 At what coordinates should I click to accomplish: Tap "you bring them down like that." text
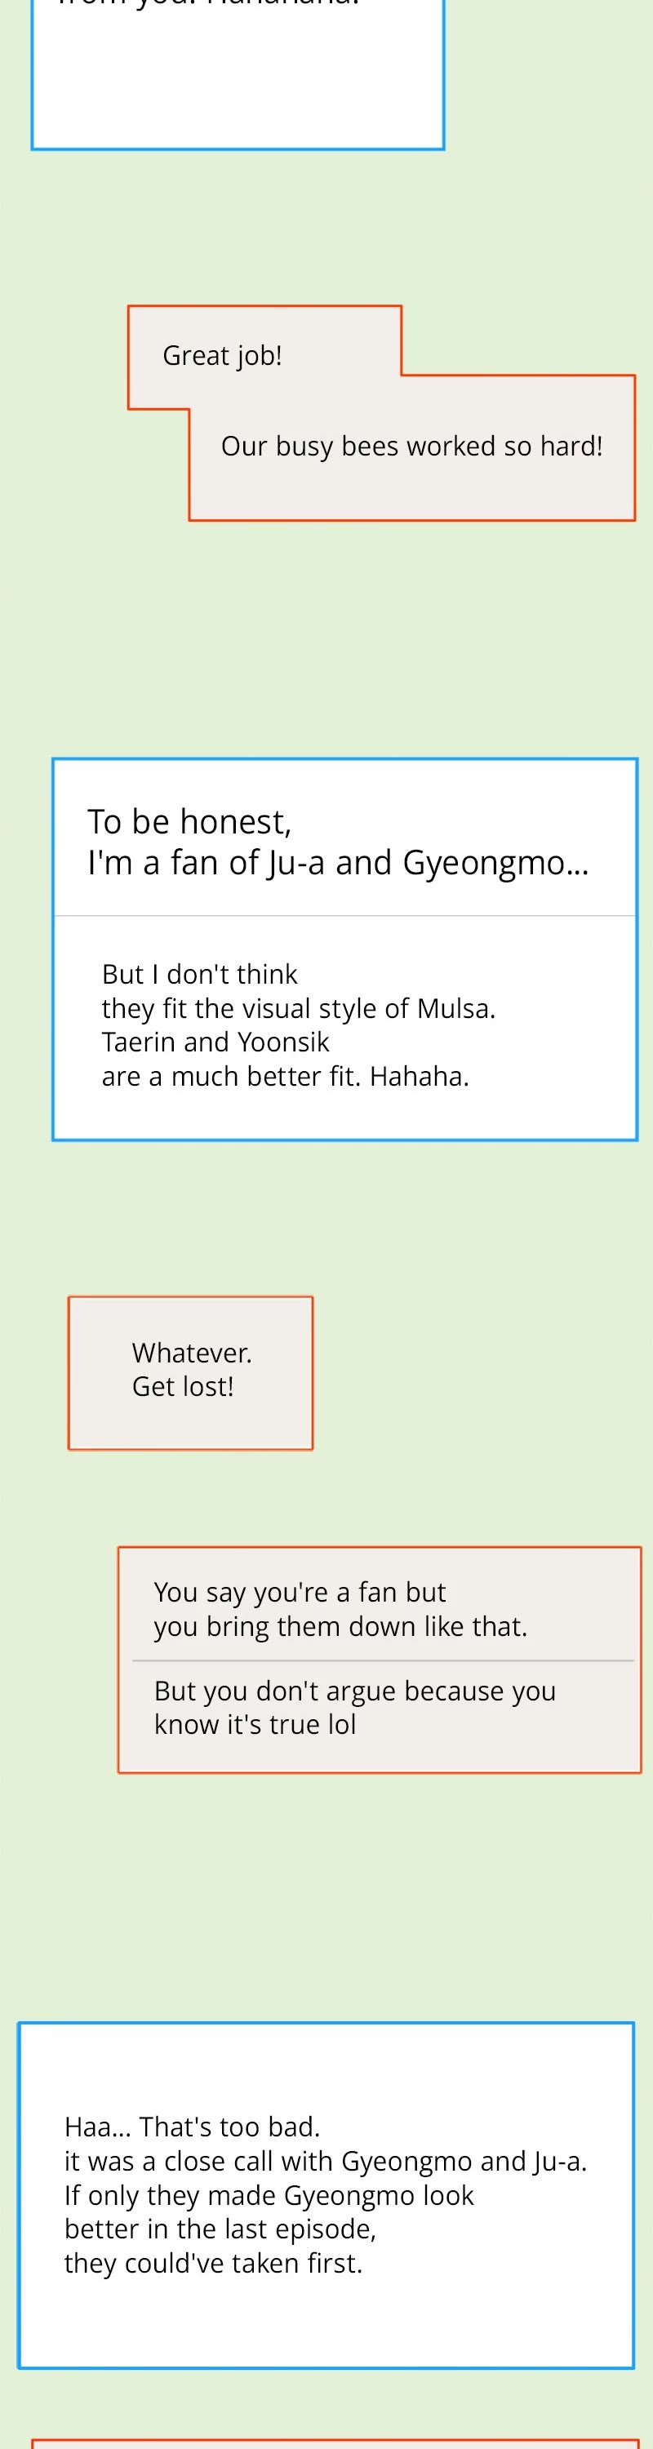(x=340, y=1625)
